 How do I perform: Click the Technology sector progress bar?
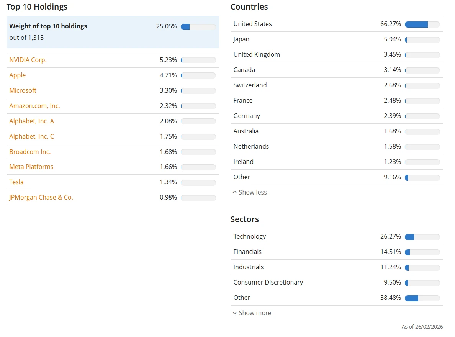[x=422, y=237]
